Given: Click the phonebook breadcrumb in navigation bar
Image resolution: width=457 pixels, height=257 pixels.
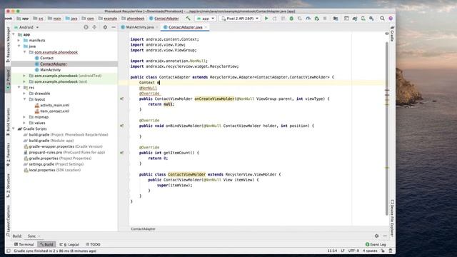Looking at the screenshot, I should point(134,19).
